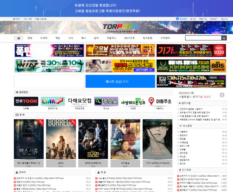Expand the 공지사항 panel chevron
This screenshot has width=233, height=192.
coord(225,103)
